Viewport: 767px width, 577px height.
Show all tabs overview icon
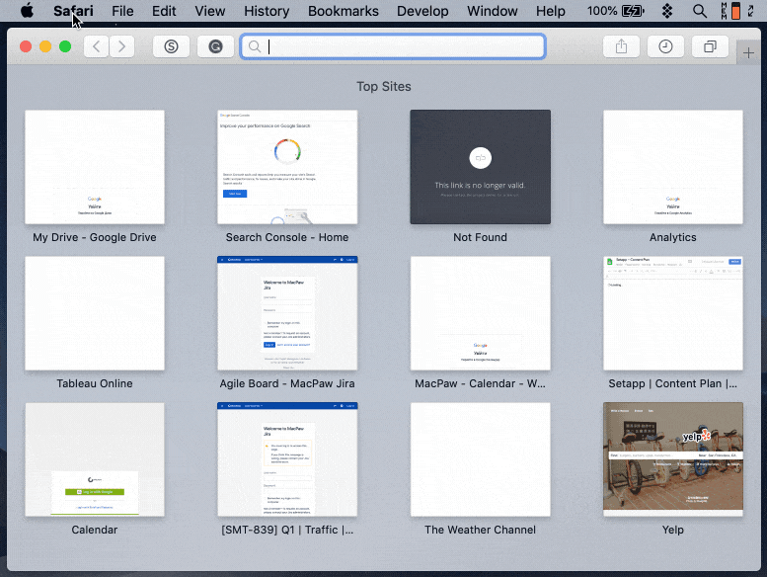click(710, 47)
